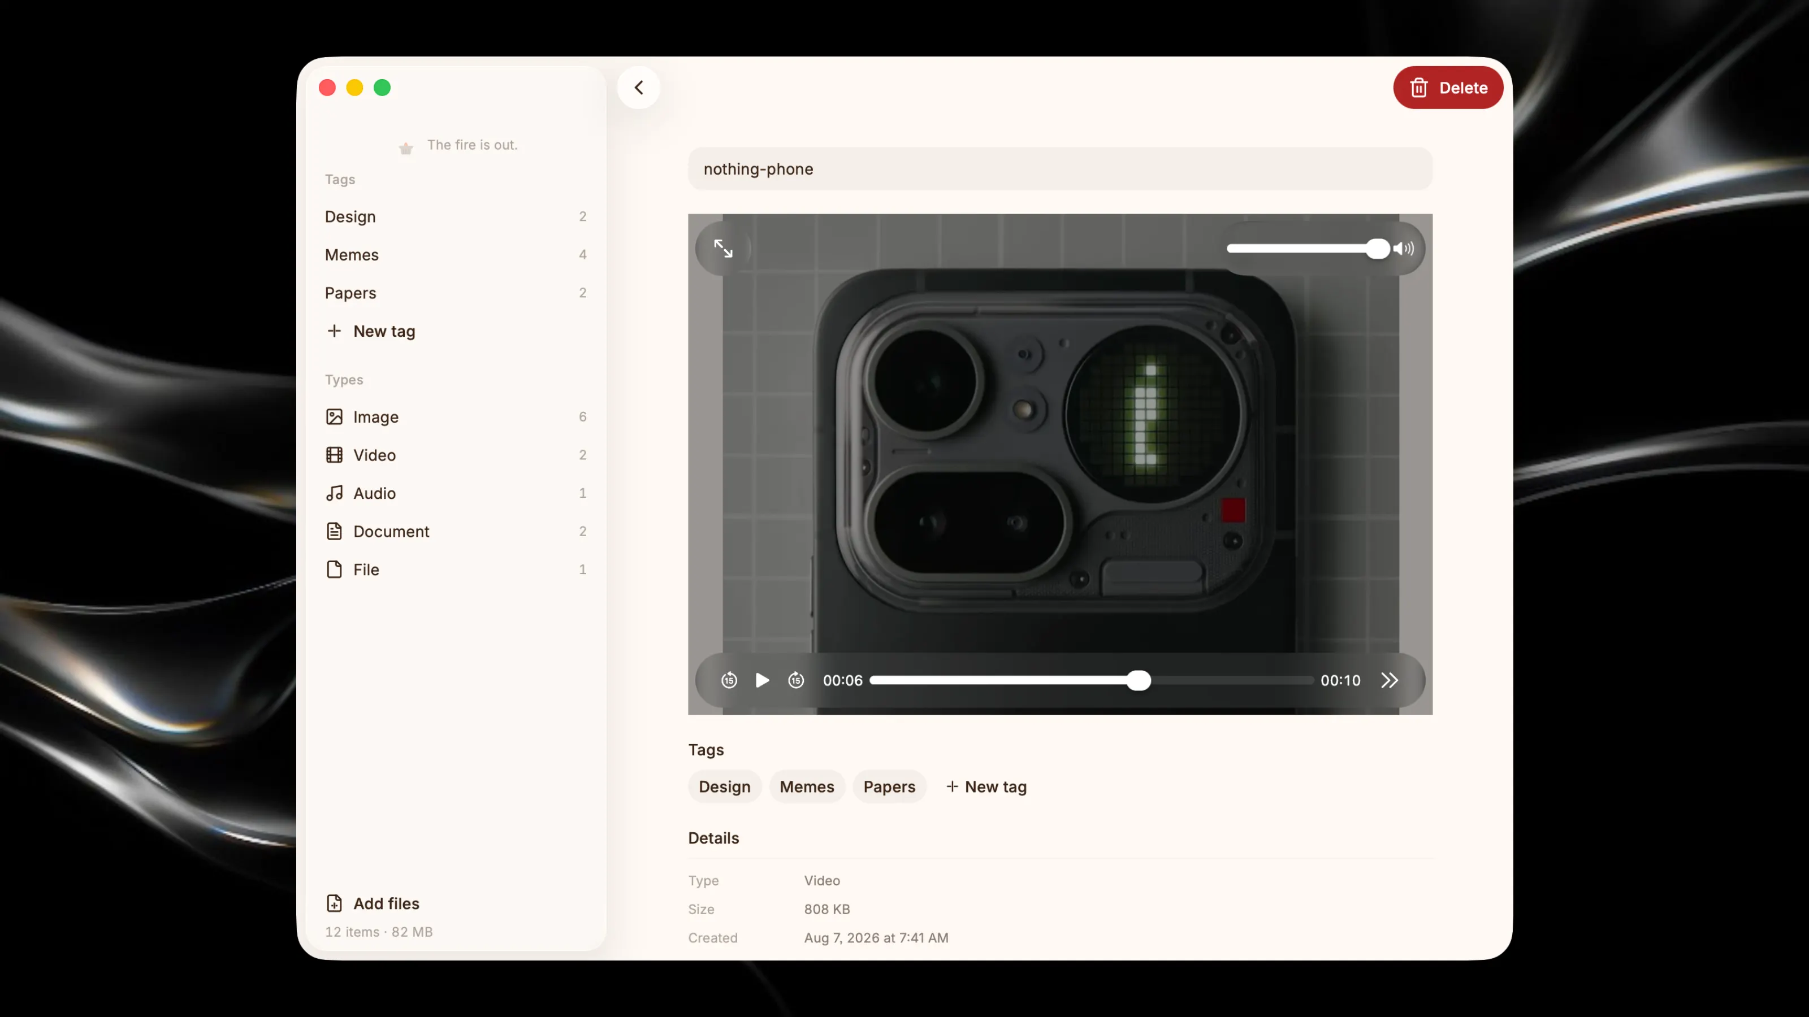Maximize window with green button
Screen dimensions: 1809x1017
[382, 88]
